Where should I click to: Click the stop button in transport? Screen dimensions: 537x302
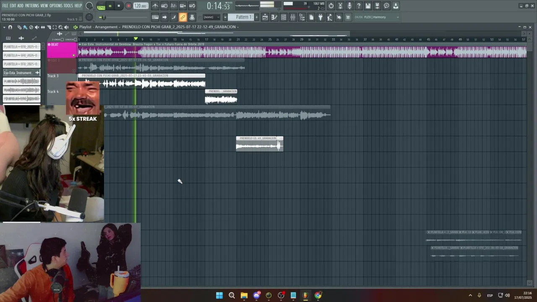pyautogui.click(x=119, y=6)
